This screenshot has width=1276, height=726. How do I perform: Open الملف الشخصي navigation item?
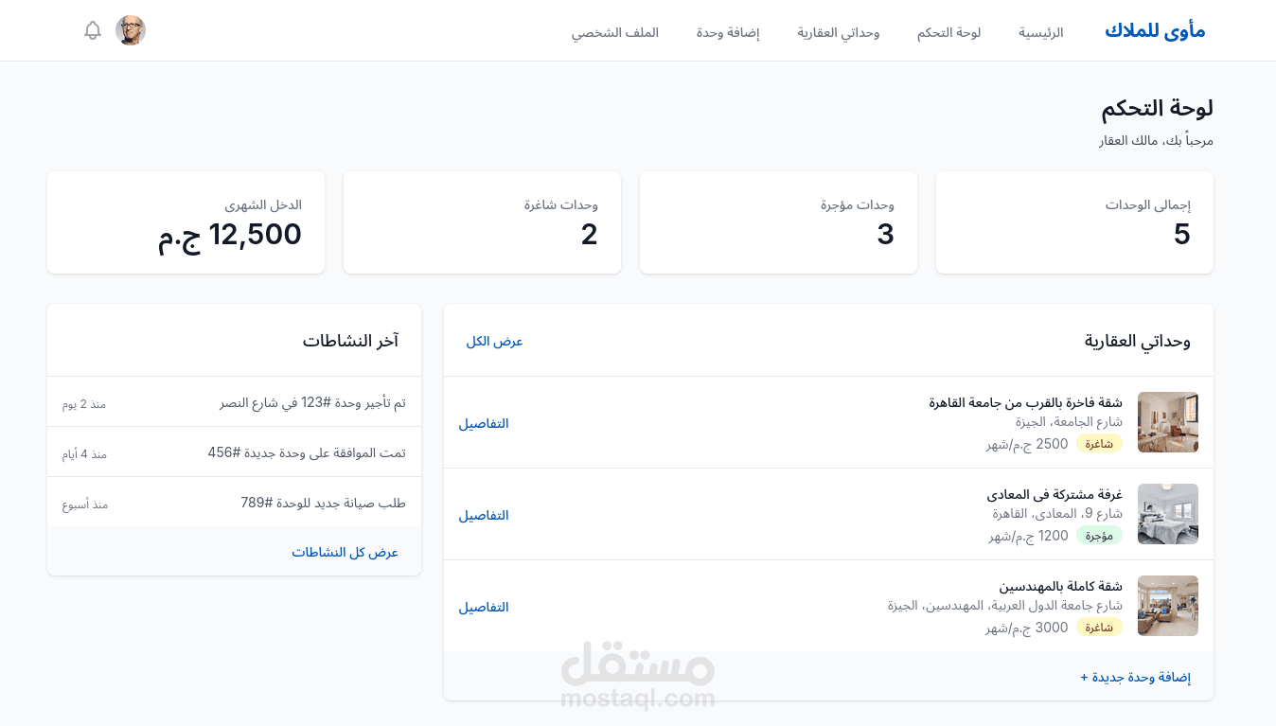[615, 32]
